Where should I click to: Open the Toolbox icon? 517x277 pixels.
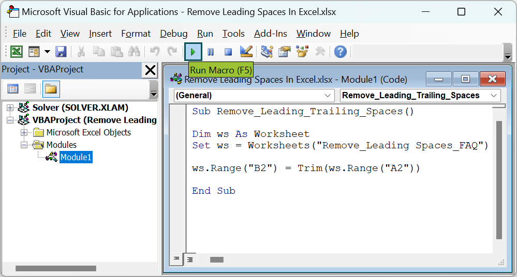click(320, 52)
